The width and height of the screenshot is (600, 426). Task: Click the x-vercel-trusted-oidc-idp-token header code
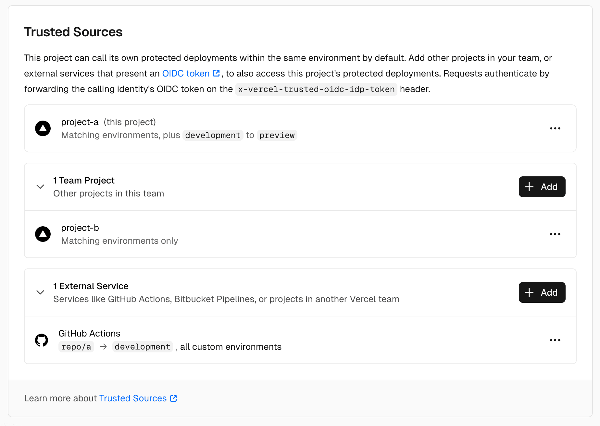click(316, 89)
